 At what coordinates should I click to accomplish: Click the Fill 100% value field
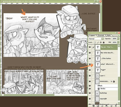(x=114, y=42)
